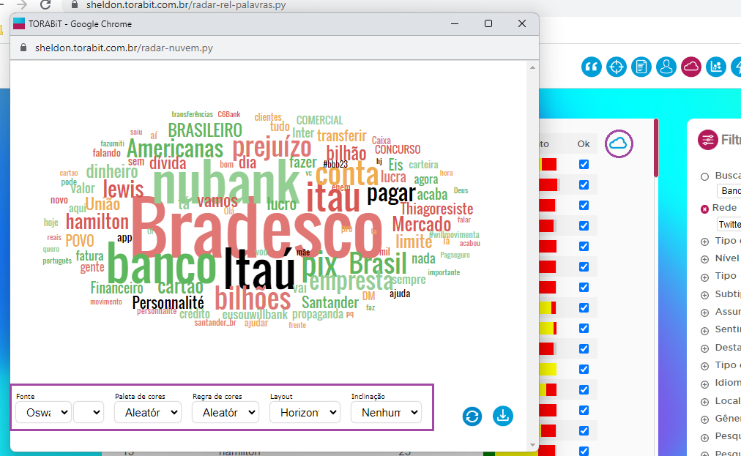The height and width of the screenshot is (456, 741).
Task: Expand the Senti filter section
Action: (x=704, y=331)
